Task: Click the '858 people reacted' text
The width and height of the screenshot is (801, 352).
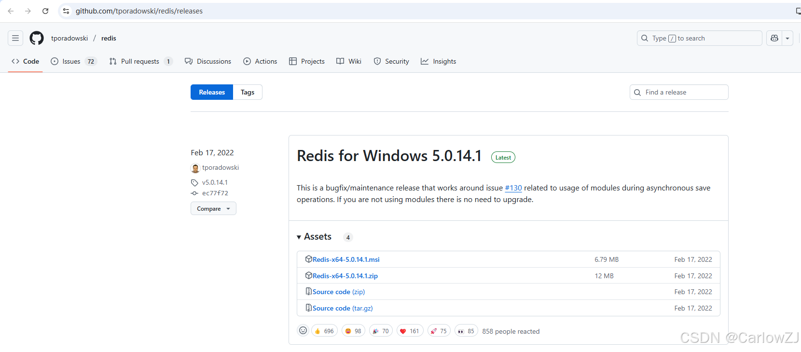Action: [511, 331]
